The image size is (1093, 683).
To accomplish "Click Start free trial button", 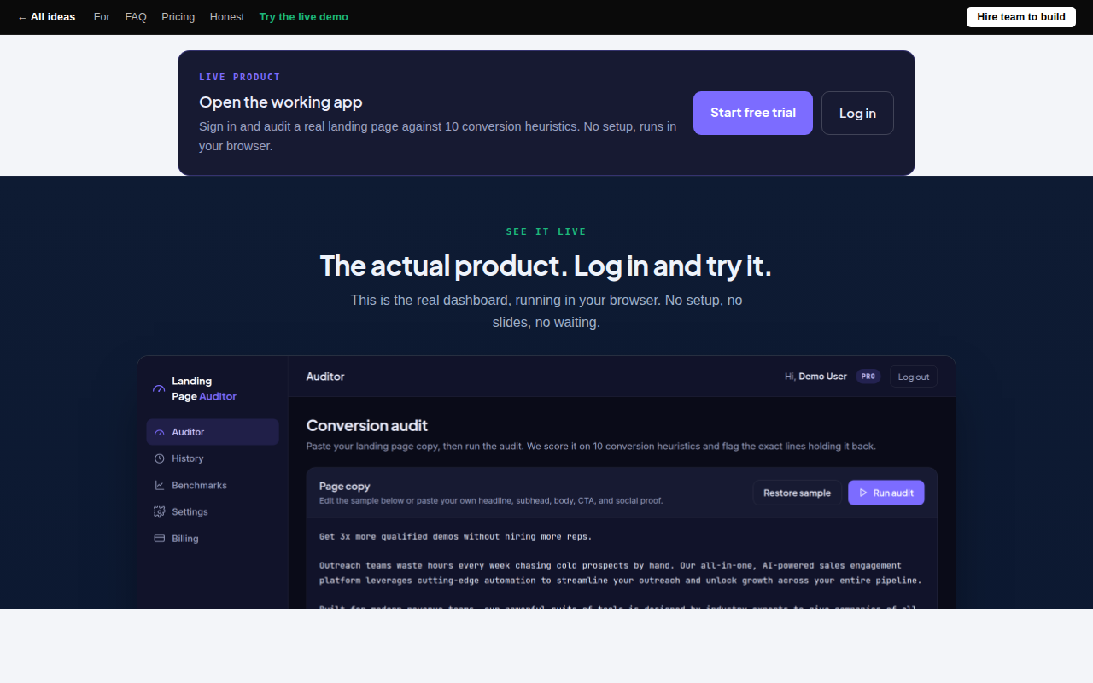I will (x=753, y=113).
